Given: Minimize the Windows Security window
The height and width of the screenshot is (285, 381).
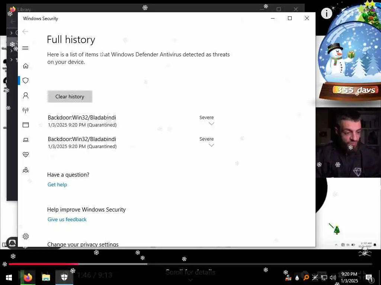Looking at the screenshot, I should click(x=273, y=18).
